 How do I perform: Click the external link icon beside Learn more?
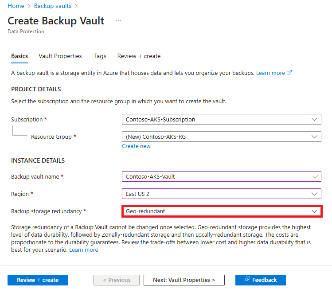click(289, 73)
